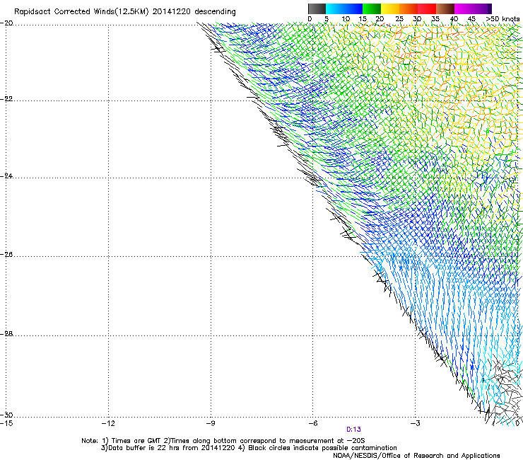Click the legend label '25'
The height and width of the screenshot is (460, 523).
(399, 19)
